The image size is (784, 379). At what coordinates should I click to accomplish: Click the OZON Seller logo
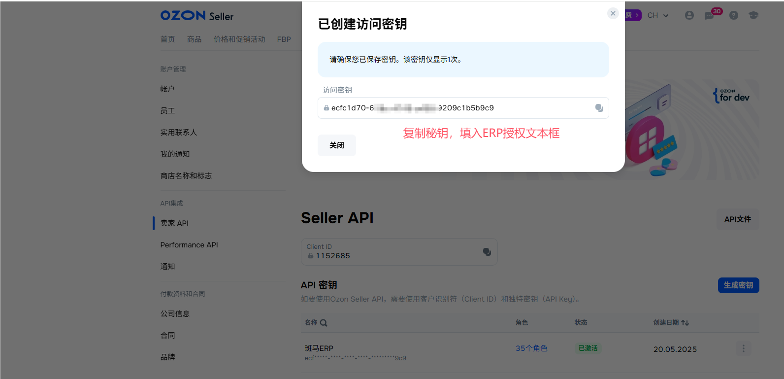(x=197, y=16)
